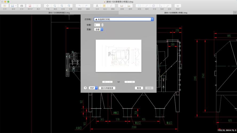Click the 份数 copies stepper arrows
The width and height of the screenshot is (237, 133).
coord(103,25)
